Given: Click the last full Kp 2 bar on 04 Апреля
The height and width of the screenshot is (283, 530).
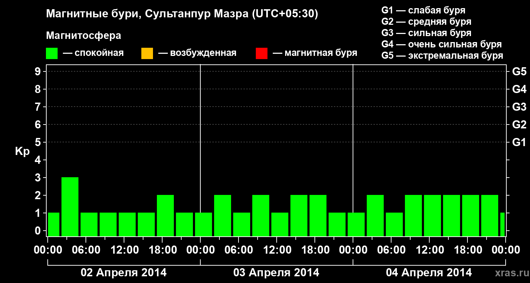Looking at the screenshot, I should coord(490,215).
